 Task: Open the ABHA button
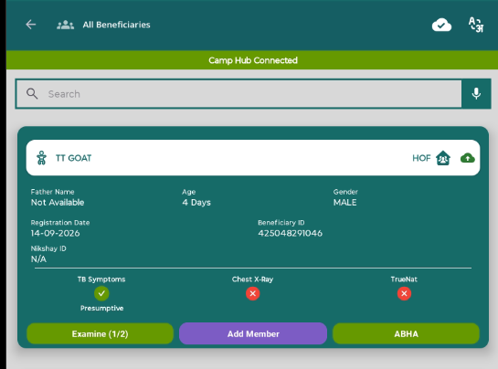406,333
